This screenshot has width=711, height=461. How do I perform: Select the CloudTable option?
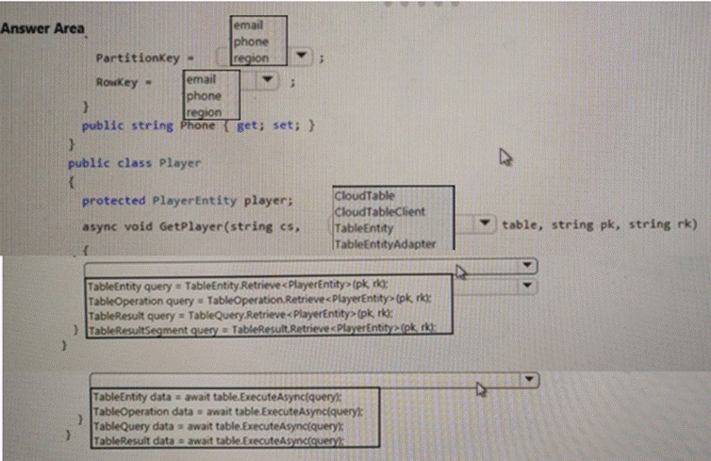(365, 196)
